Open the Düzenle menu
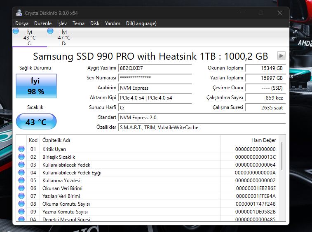The height and width of the screenshot is (232, 312). [x=43, y=23]
